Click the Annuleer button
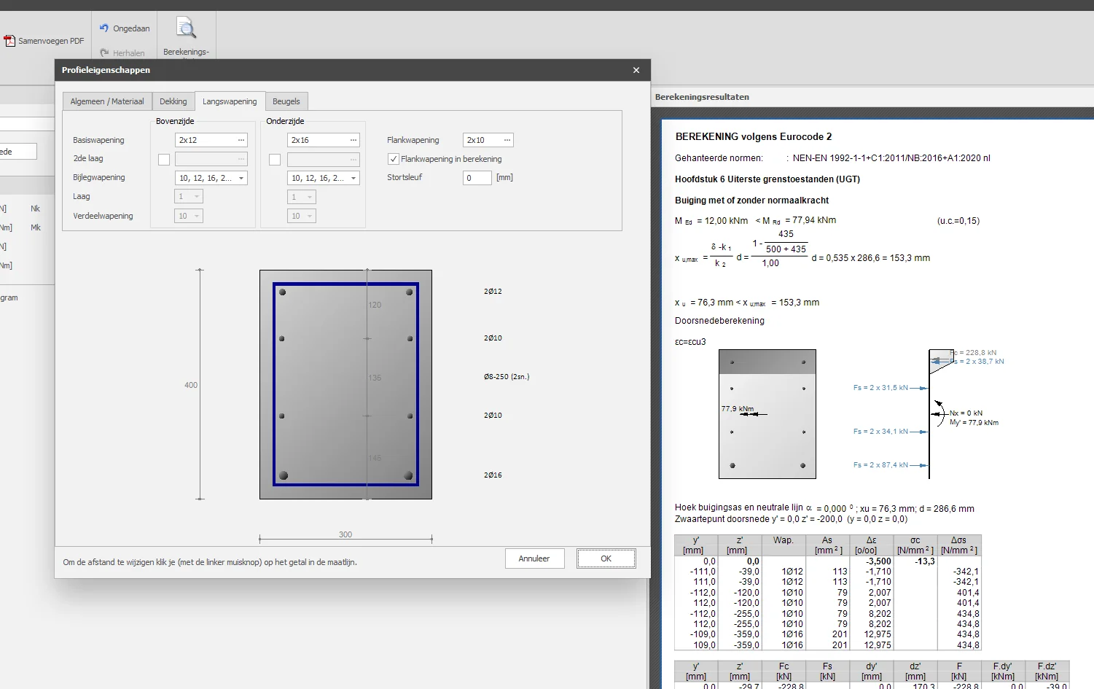Screen dimensions: 1094x689 click(x=534, y=558)
